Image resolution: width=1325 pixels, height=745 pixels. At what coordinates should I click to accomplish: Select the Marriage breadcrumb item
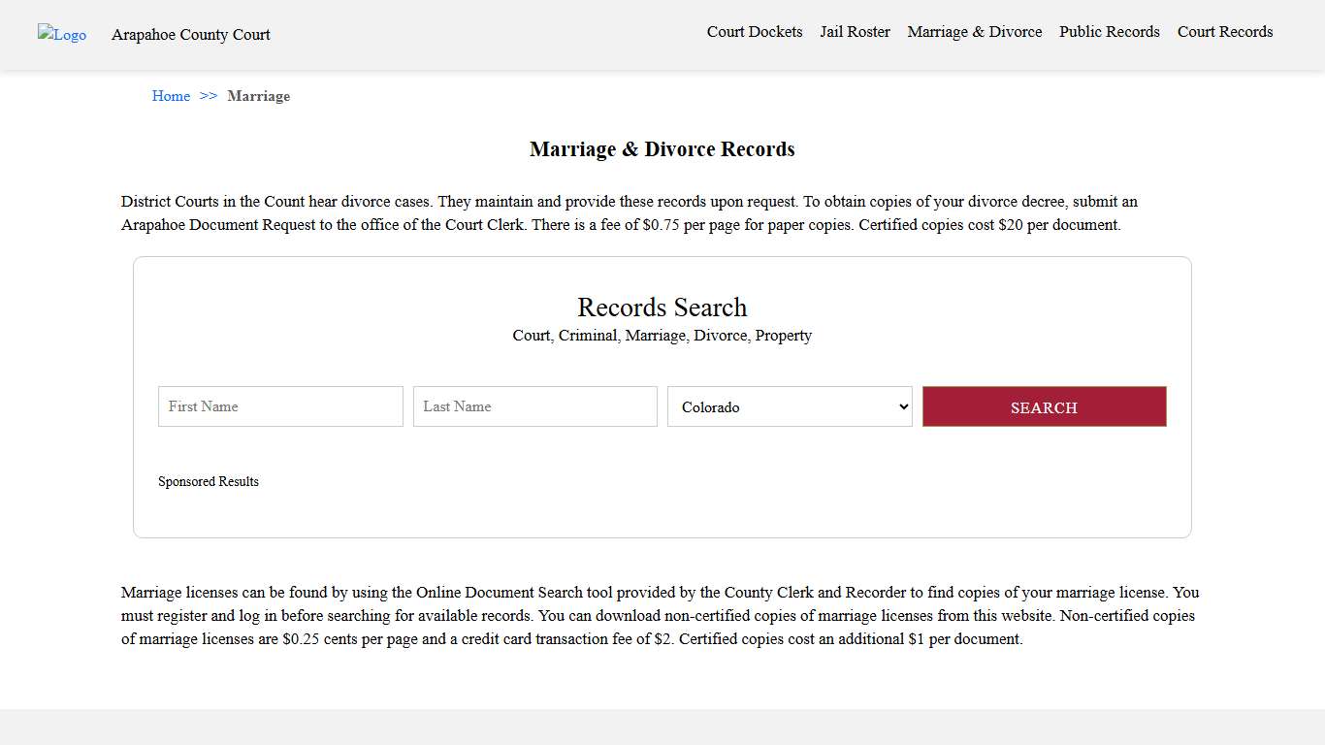pos(258,96)
